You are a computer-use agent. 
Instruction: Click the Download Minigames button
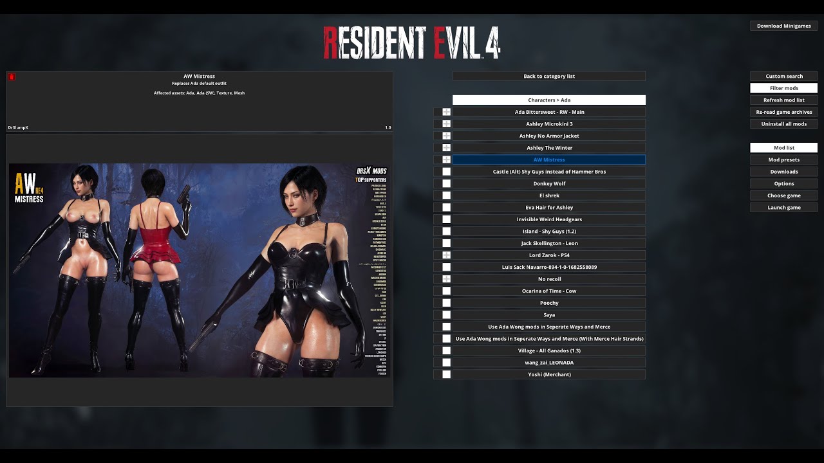click(x=783, y=26)
